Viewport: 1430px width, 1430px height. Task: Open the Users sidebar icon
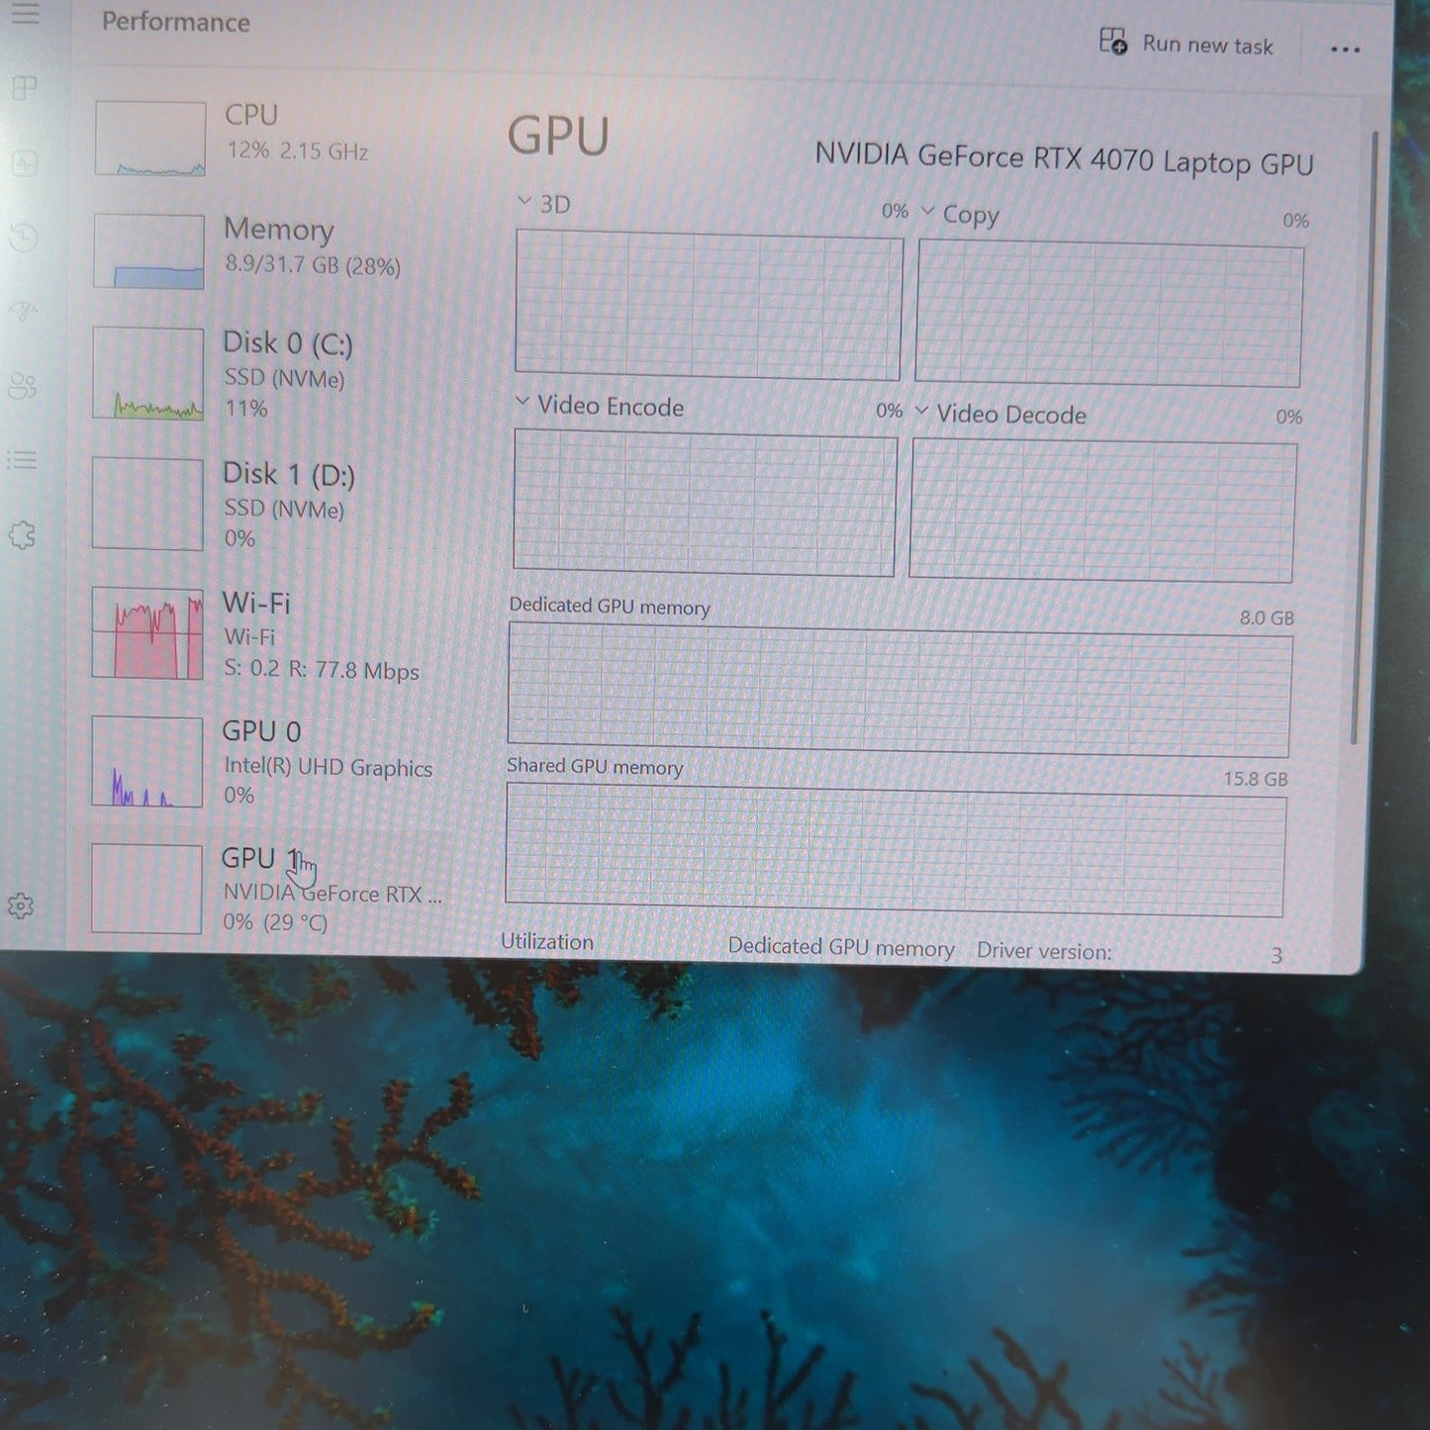click(x=23, y=386)
